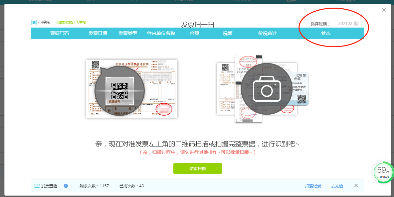
Task: Click the 发票类型 column header
Action: pos(128,33)
